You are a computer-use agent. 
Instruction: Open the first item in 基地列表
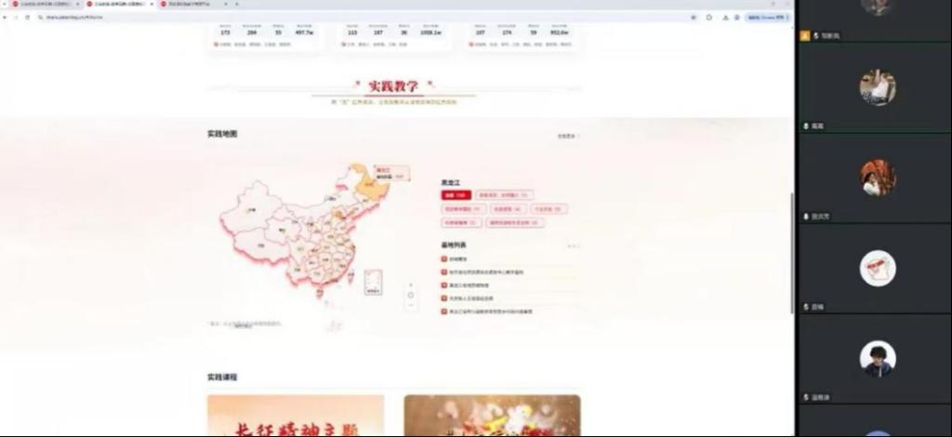click(x=459, y=258)
